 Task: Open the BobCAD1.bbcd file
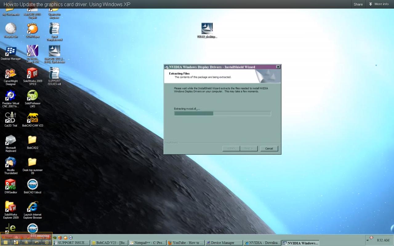coord(32,186)
